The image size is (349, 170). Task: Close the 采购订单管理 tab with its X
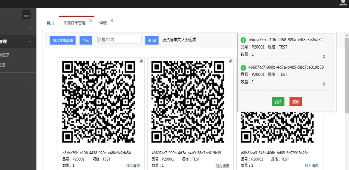[x=91, y=20]
